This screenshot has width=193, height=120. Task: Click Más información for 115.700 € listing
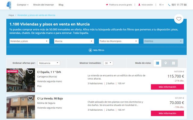click(x=167, y=87)
